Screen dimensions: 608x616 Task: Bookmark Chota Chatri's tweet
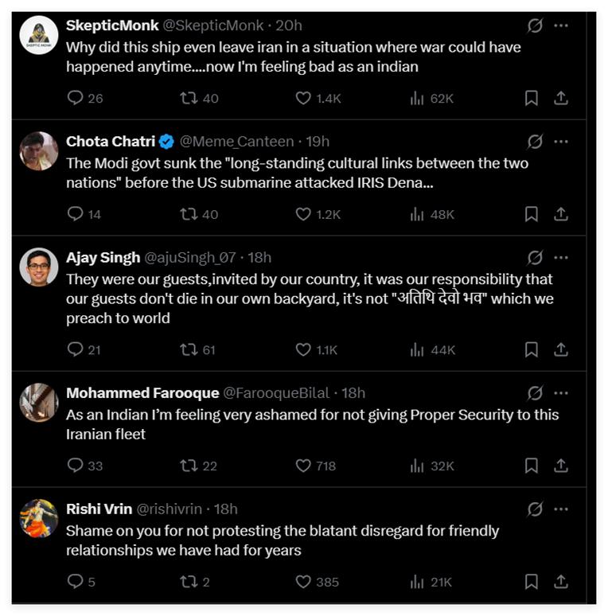532,214
